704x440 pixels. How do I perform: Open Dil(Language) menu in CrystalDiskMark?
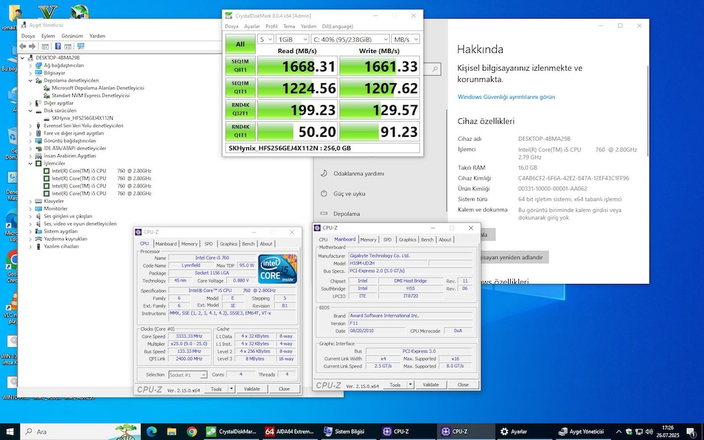coord(338,27)
